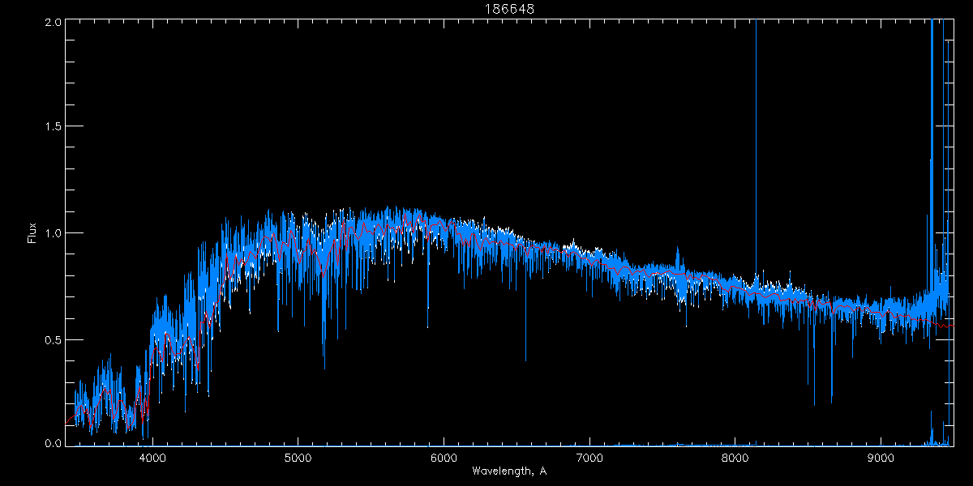Click the red dashed fit line's right end
The width and height of the screenshot is (973, 486).
951,326
